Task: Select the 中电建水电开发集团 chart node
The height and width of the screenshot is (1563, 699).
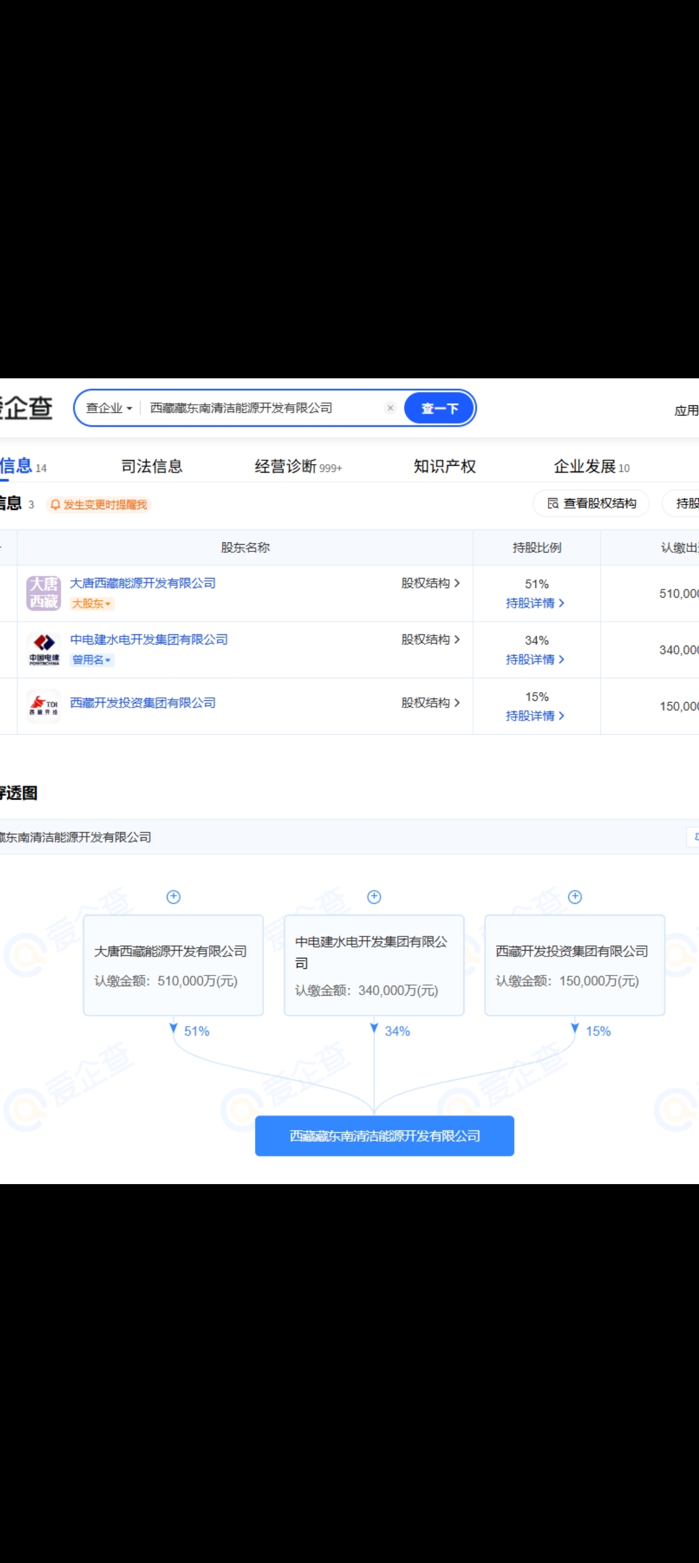Action: point(374,965)
